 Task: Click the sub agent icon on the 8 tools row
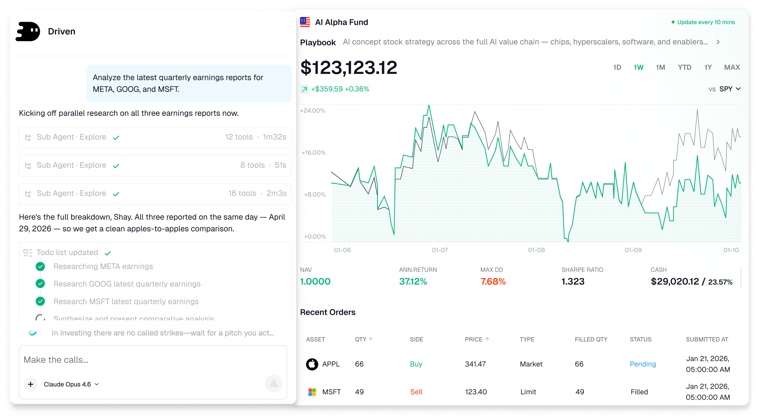[28, 166]
